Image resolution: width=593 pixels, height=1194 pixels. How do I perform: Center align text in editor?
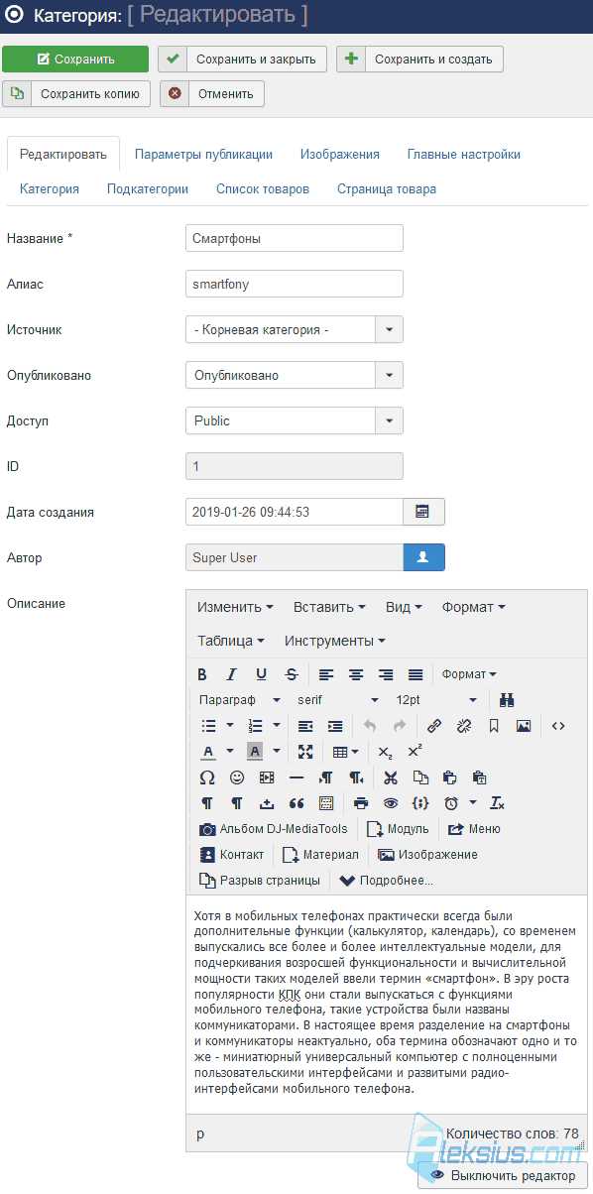(356, 674)
